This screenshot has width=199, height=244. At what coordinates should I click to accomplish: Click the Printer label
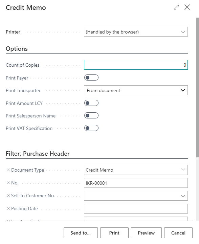click(13, 32)
